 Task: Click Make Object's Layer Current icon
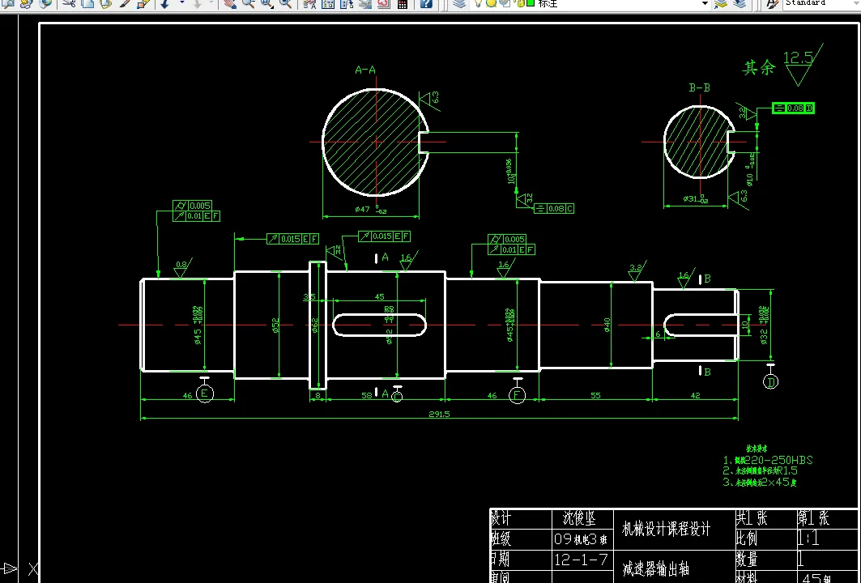(721, 4)
